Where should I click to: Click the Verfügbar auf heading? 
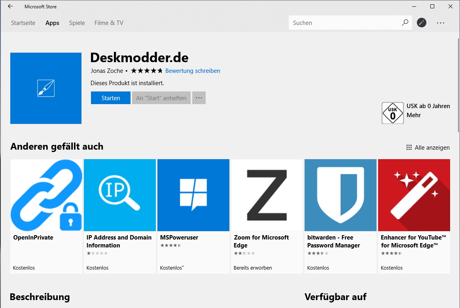336,297
